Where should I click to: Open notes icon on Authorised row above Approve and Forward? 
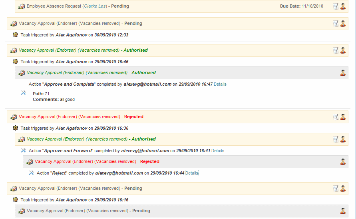click(336, 139)
